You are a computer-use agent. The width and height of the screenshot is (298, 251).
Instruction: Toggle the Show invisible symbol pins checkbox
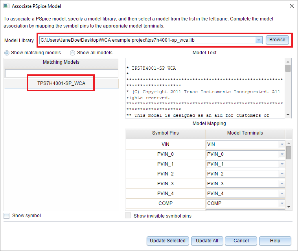tap(128, 216)
